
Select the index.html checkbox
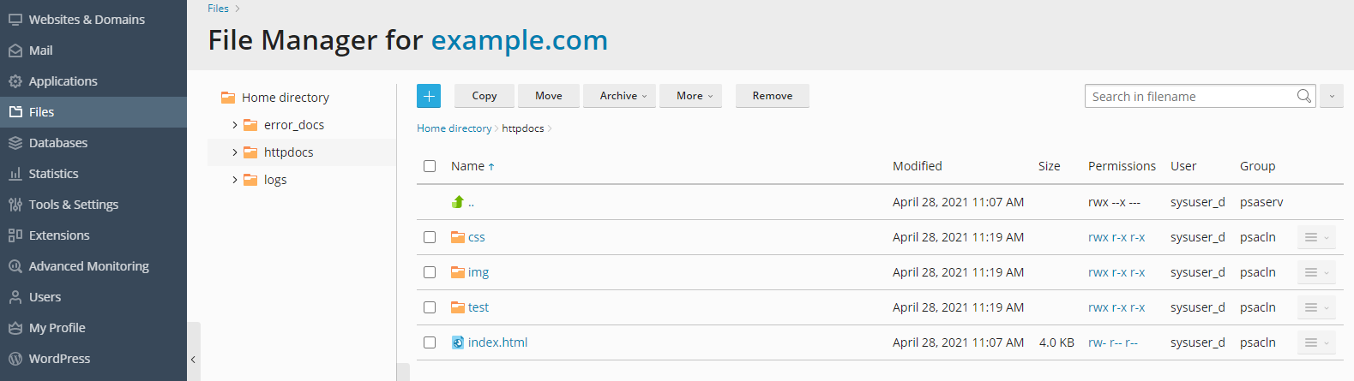click(430, 342)
